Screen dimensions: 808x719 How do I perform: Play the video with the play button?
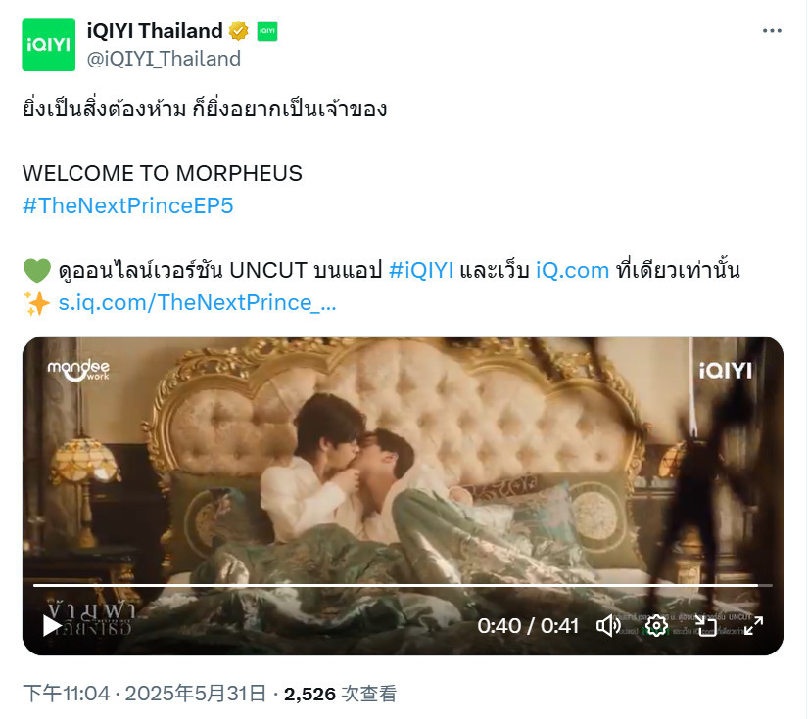[x=52, y=626]
